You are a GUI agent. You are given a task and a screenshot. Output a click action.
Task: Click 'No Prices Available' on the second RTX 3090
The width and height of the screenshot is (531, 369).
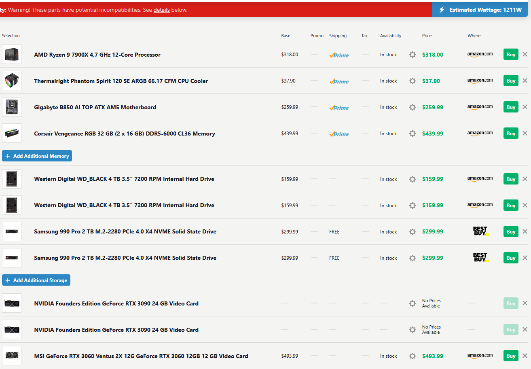coord(432,330)
